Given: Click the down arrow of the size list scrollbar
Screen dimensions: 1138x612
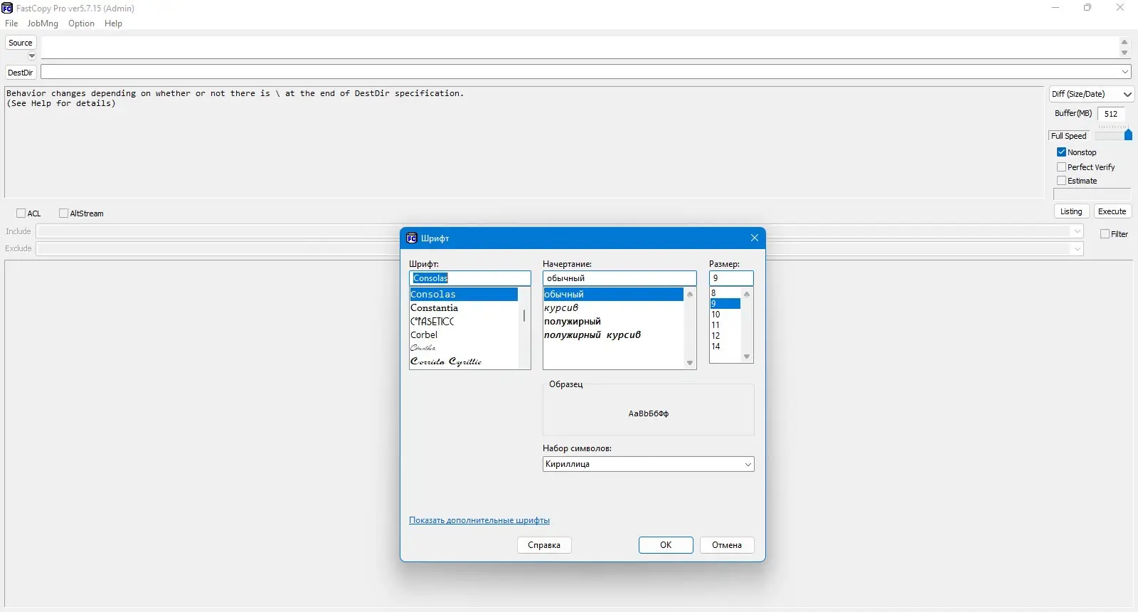Looking at the screenshot, I should [x=747, y=357].
